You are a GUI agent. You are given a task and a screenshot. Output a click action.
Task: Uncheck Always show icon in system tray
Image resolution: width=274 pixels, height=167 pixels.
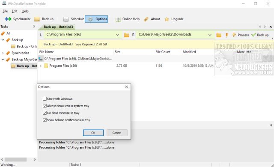pyautogui.click(x=45, y=106)
